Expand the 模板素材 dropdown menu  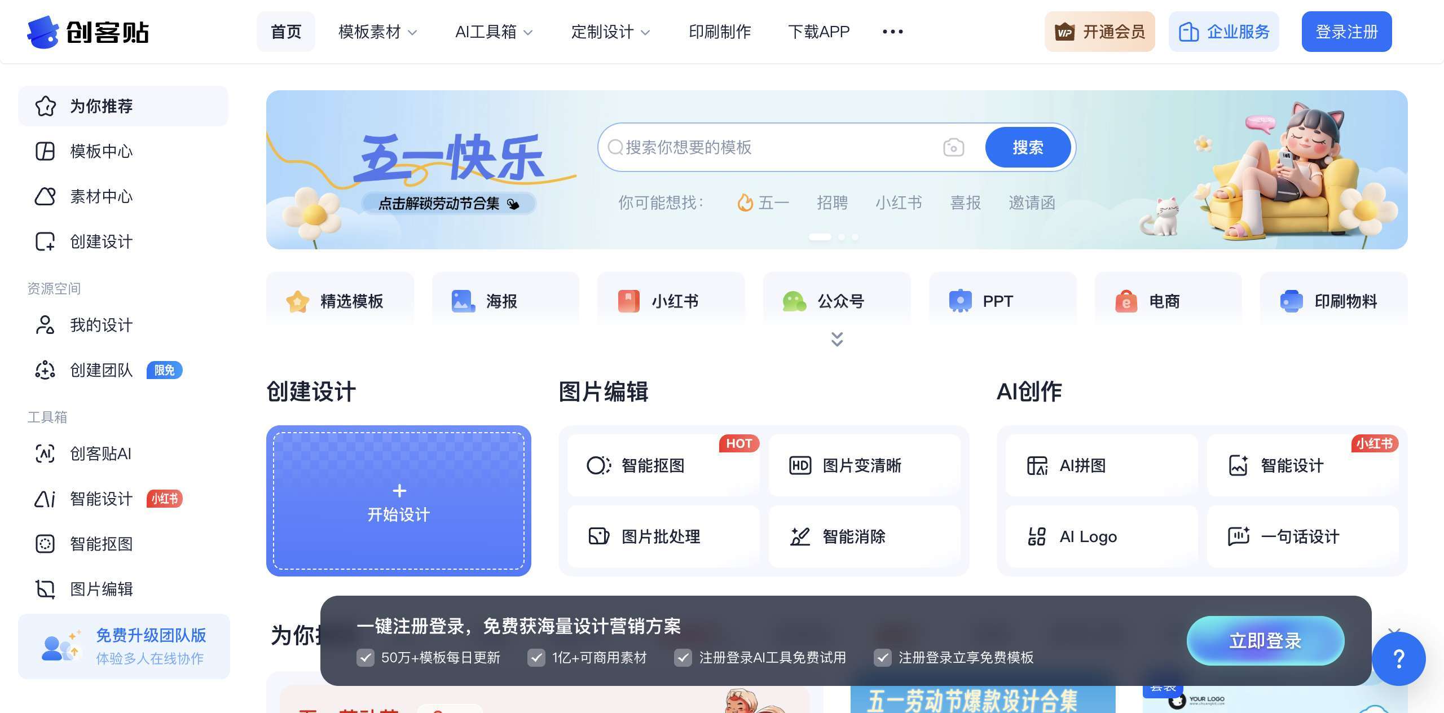(377, 32)
